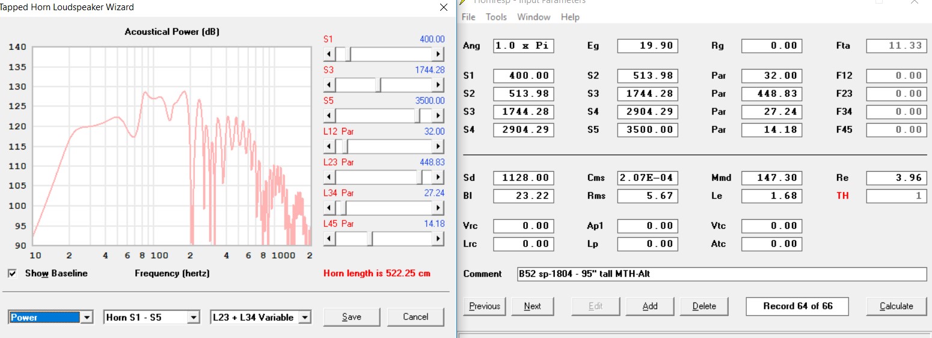The height and width of the screenshot is (338, 932).
Task: Open the Power chart type dropdown
Action: (87, 317)
